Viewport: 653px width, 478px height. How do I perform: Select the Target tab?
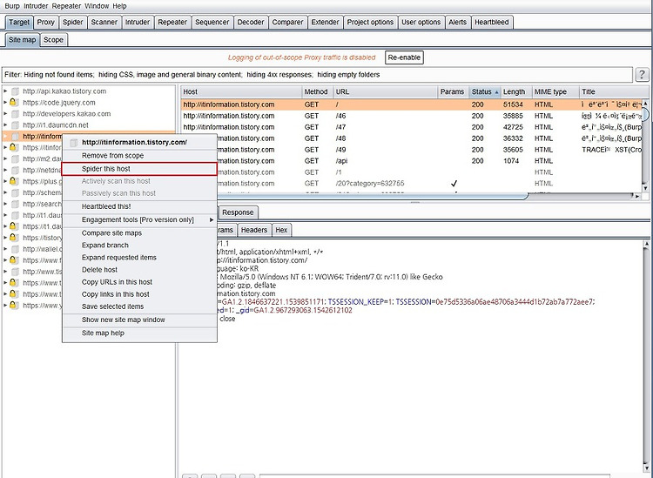coord(19,22)
